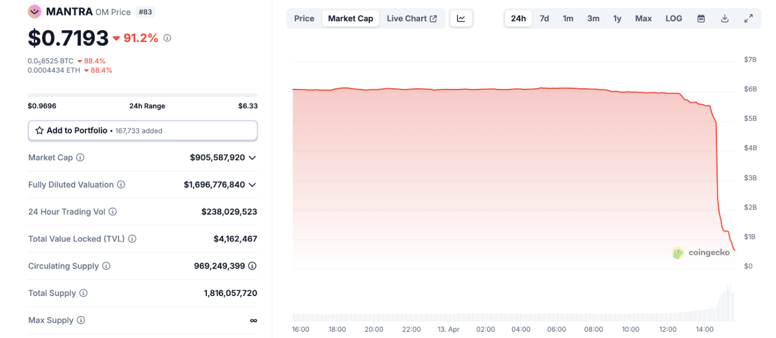Screen dimensions: 776x338
Task: Click Add to Portfolio button
Action: pyautogui.click(x=143, y=131)
